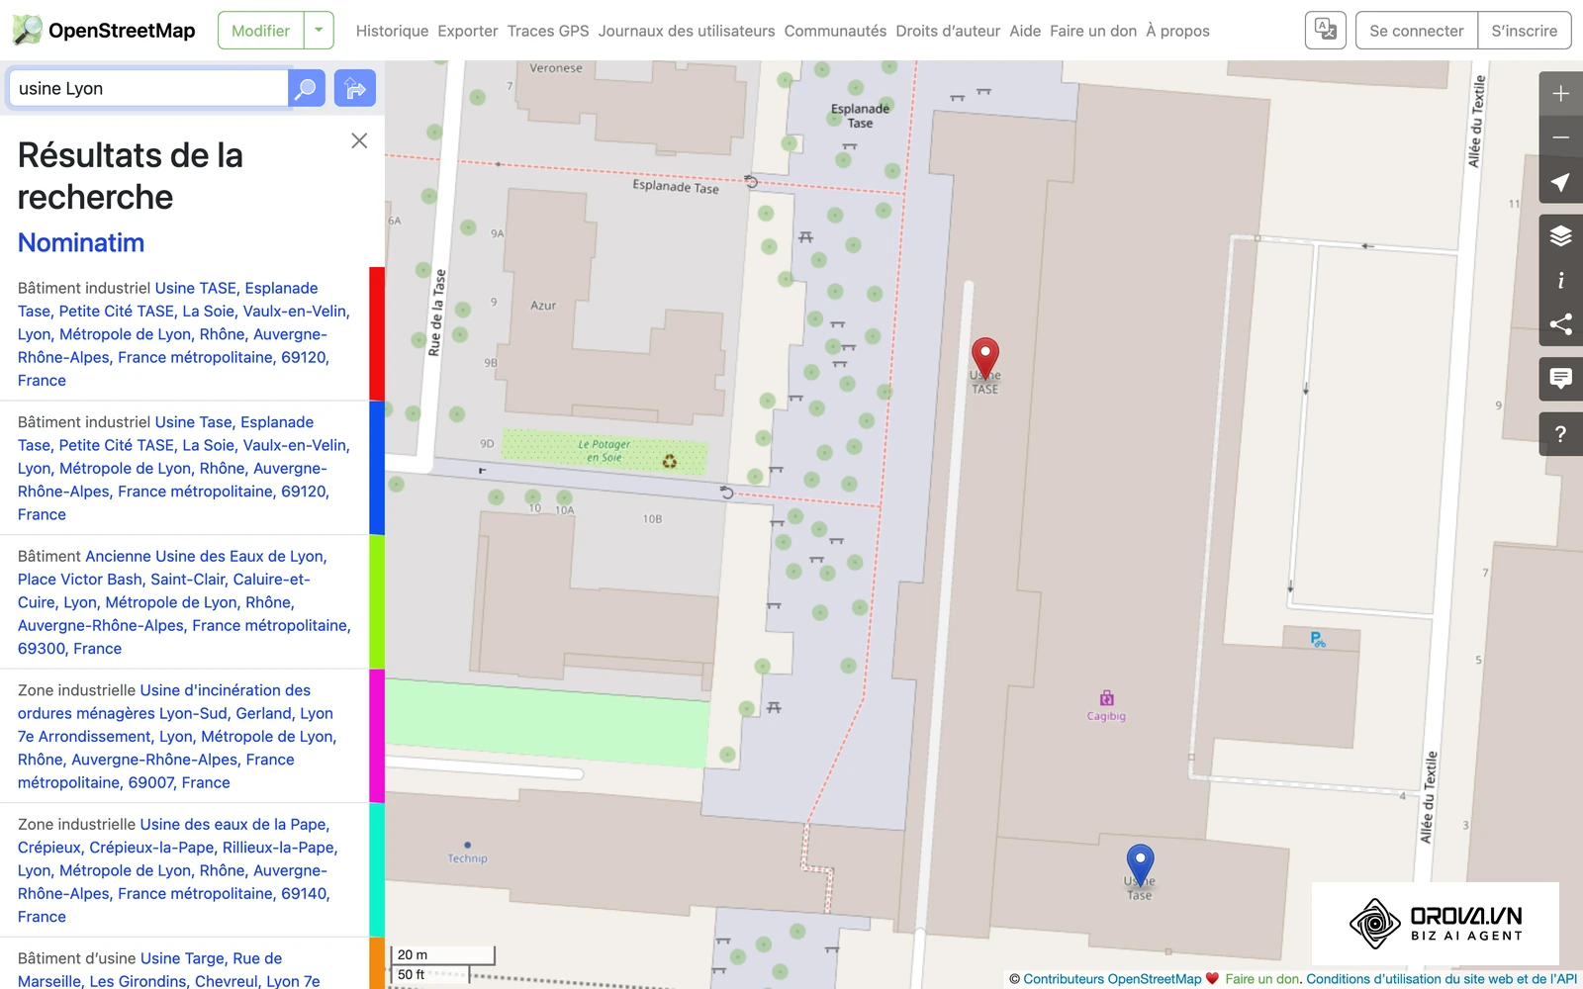This screenshot has height=989, width=1583.
Task: Open Contributeurs OpenStreetMap attribution link
Action: click(x=1112, y=979)
